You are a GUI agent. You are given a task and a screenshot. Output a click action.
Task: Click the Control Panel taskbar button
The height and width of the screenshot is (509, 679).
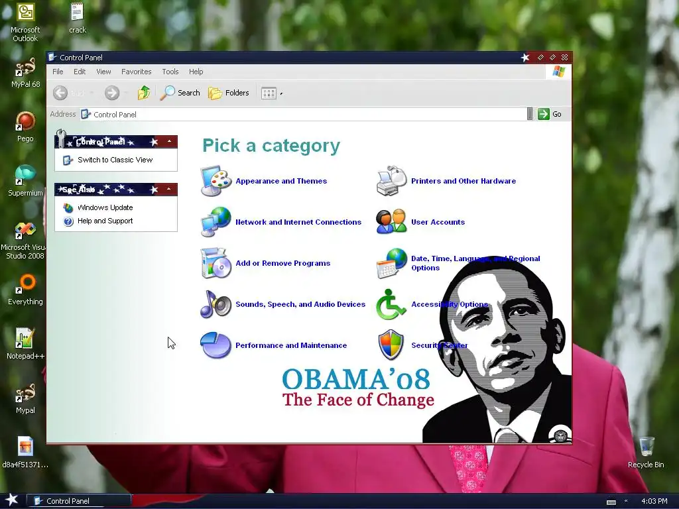[x=79, y=501]
